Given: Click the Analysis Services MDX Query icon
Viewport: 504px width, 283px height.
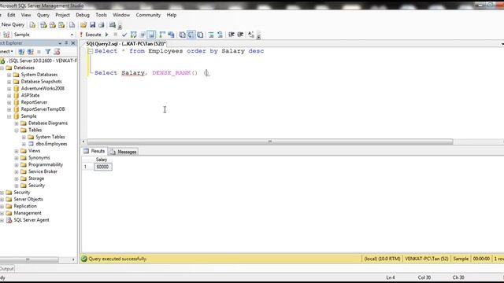Looking at the screenshot, I should coord(43,25).
